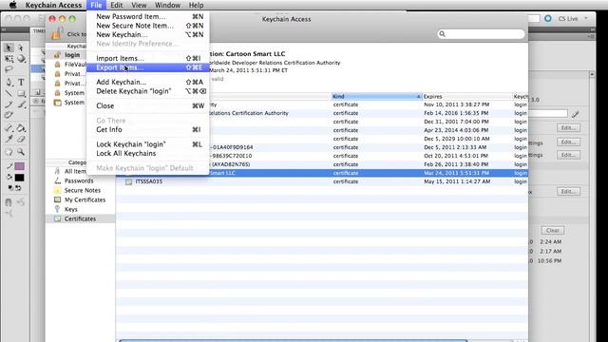Select the Pen tool
Screen dimensions: 608x342
[9, 83]
